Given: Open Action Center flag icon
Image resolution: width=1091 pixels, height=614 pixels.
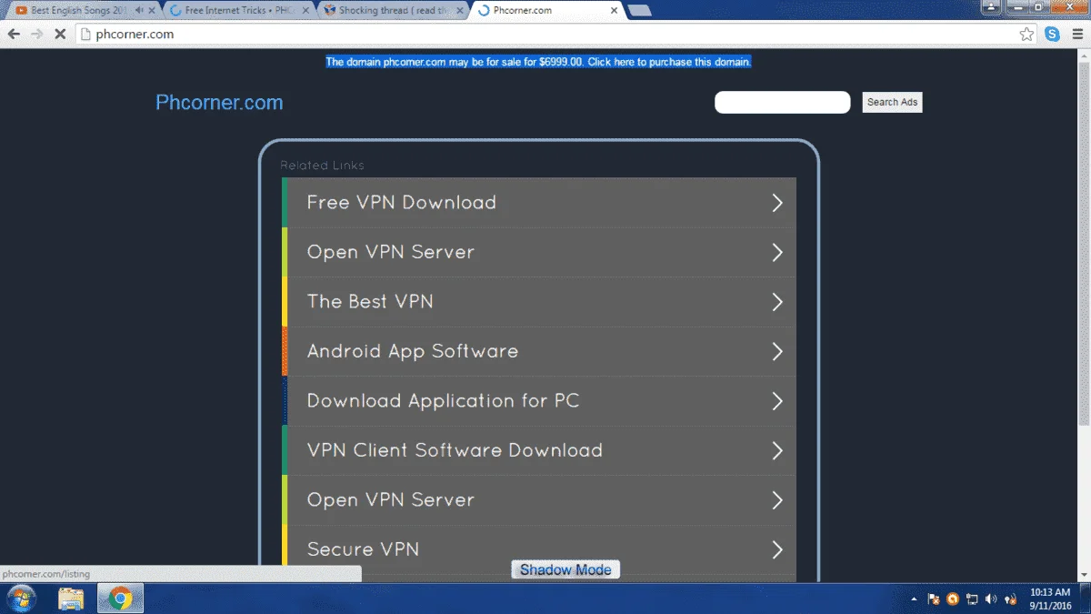Looking at the screenshot, I should 933,599.
